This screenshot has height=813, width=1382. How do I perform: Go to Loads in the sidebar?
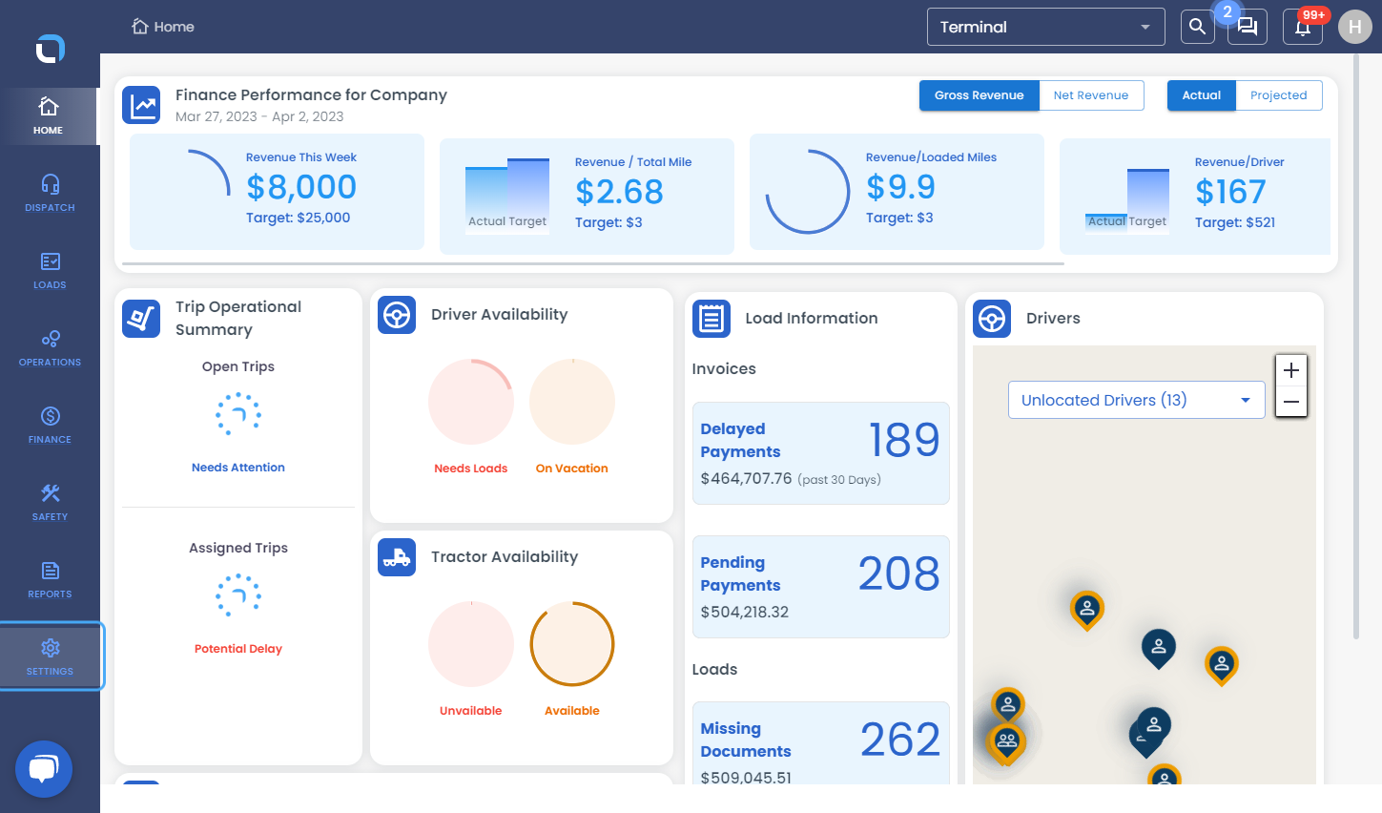click(50, 270)
